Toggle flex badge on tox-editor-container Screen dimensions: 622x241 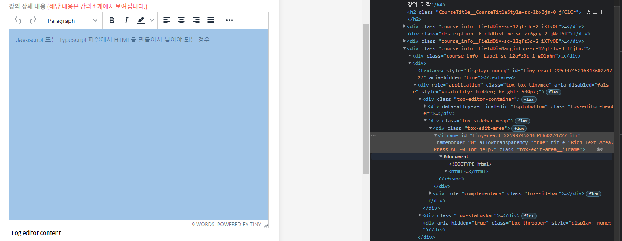(x=529, y=100)
